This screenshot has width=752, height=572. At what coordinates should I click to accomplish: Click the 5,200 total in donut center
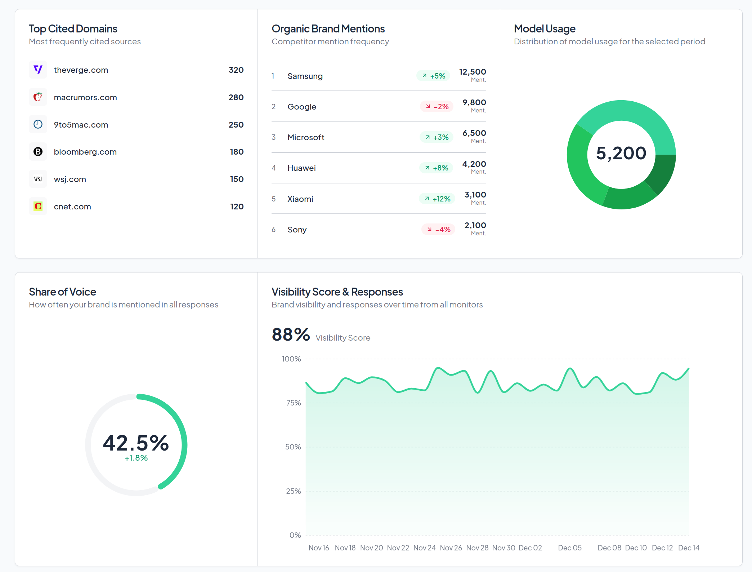[x=621, y=154]
